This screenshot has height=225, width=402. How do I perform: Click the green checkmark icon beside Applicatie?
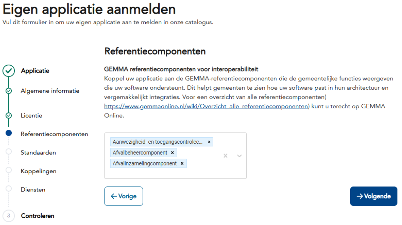(x=9, y=71)
